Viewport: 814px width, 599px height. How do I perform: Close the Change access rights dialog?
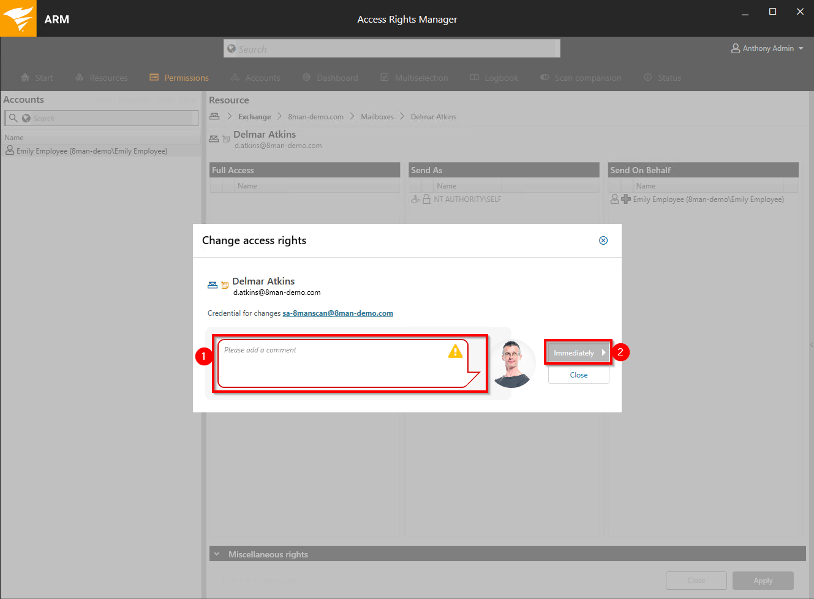click(x=603, y=240)
